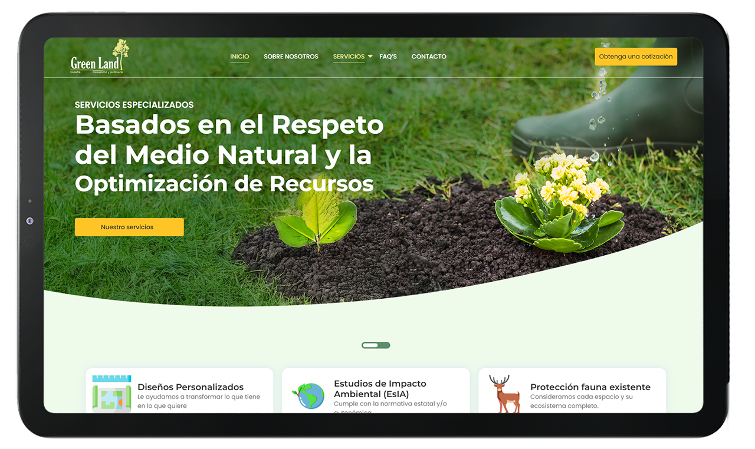Click the garden blueprint icon in Diseños Personalizados
The width and height of the screenshot is (755, 449).
[x=111, y=394]
